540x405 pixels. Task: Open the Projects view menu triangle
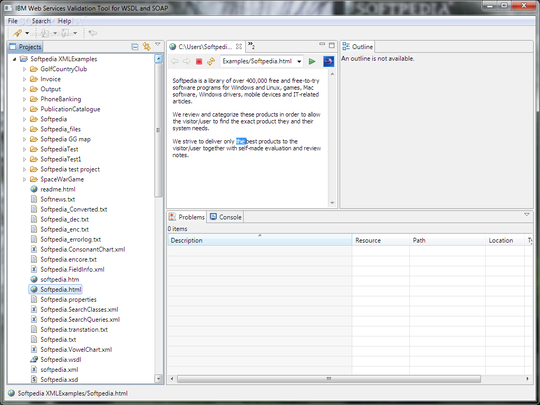click(158, 44)
